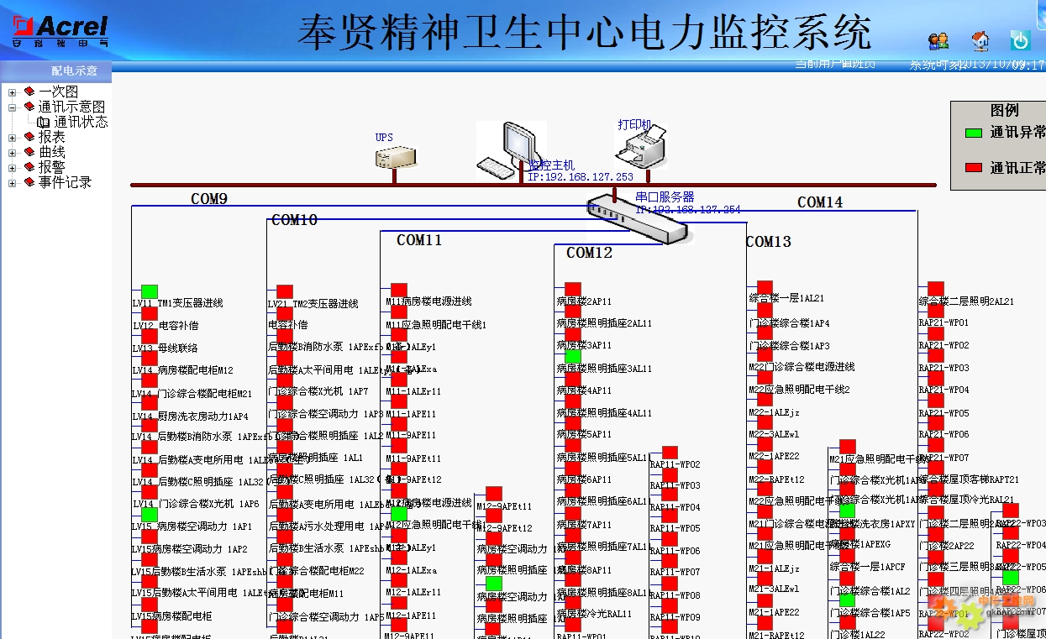The image size is (1046, 639).
Task: Click the red 通讯正常 legend swatch
Action: point(974,168)
